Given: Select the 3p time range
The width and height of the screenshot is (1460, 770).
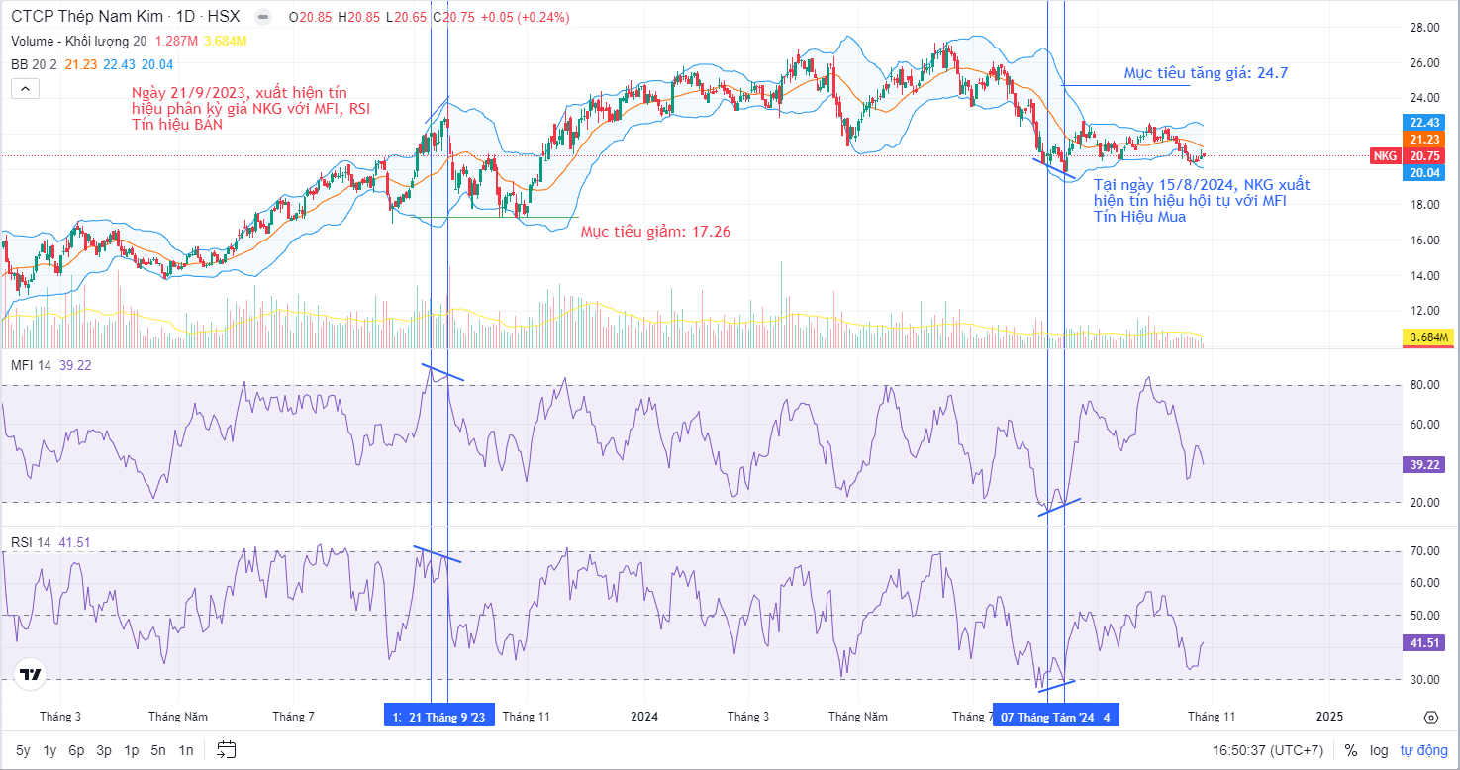Looking at the screenshot, I should tap(104, 750).
